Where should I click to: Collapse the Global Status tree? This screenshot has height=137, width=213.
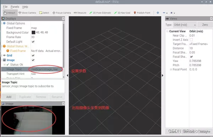(x=2, y=46)
